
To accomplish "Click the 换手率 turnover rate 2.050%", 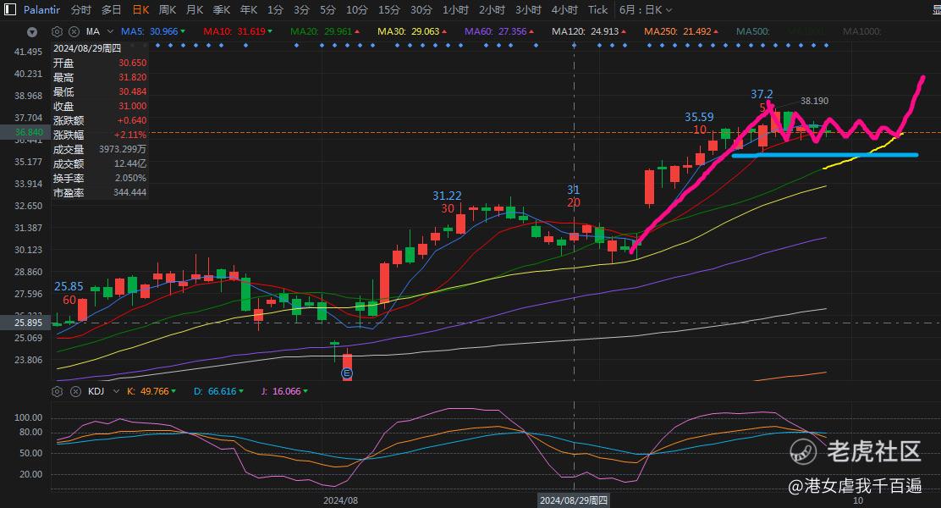I will (x=131, y=178).
